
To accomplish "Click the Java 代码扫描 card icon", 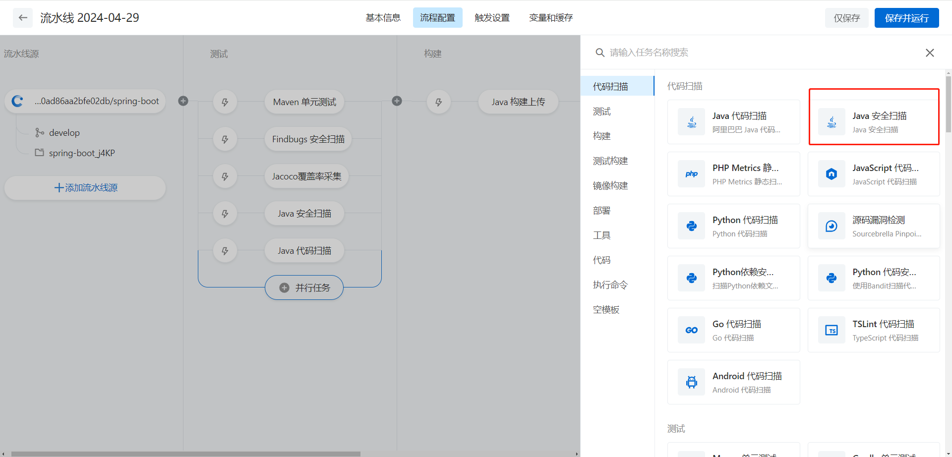I will click(x=692, y=122).
